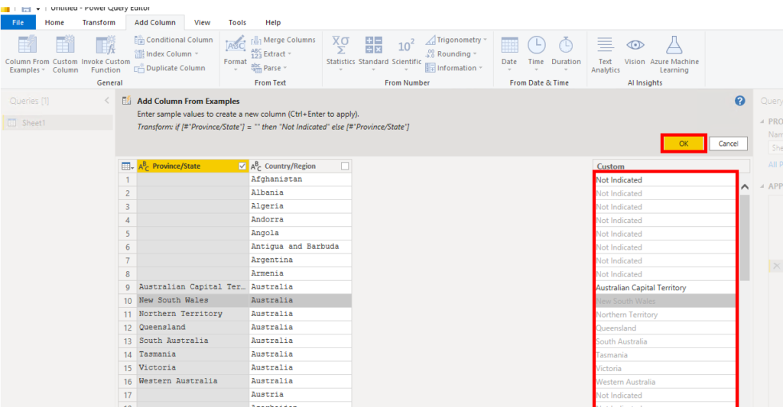Edit Custom cell 'New South Wales'

pos(665,302)
